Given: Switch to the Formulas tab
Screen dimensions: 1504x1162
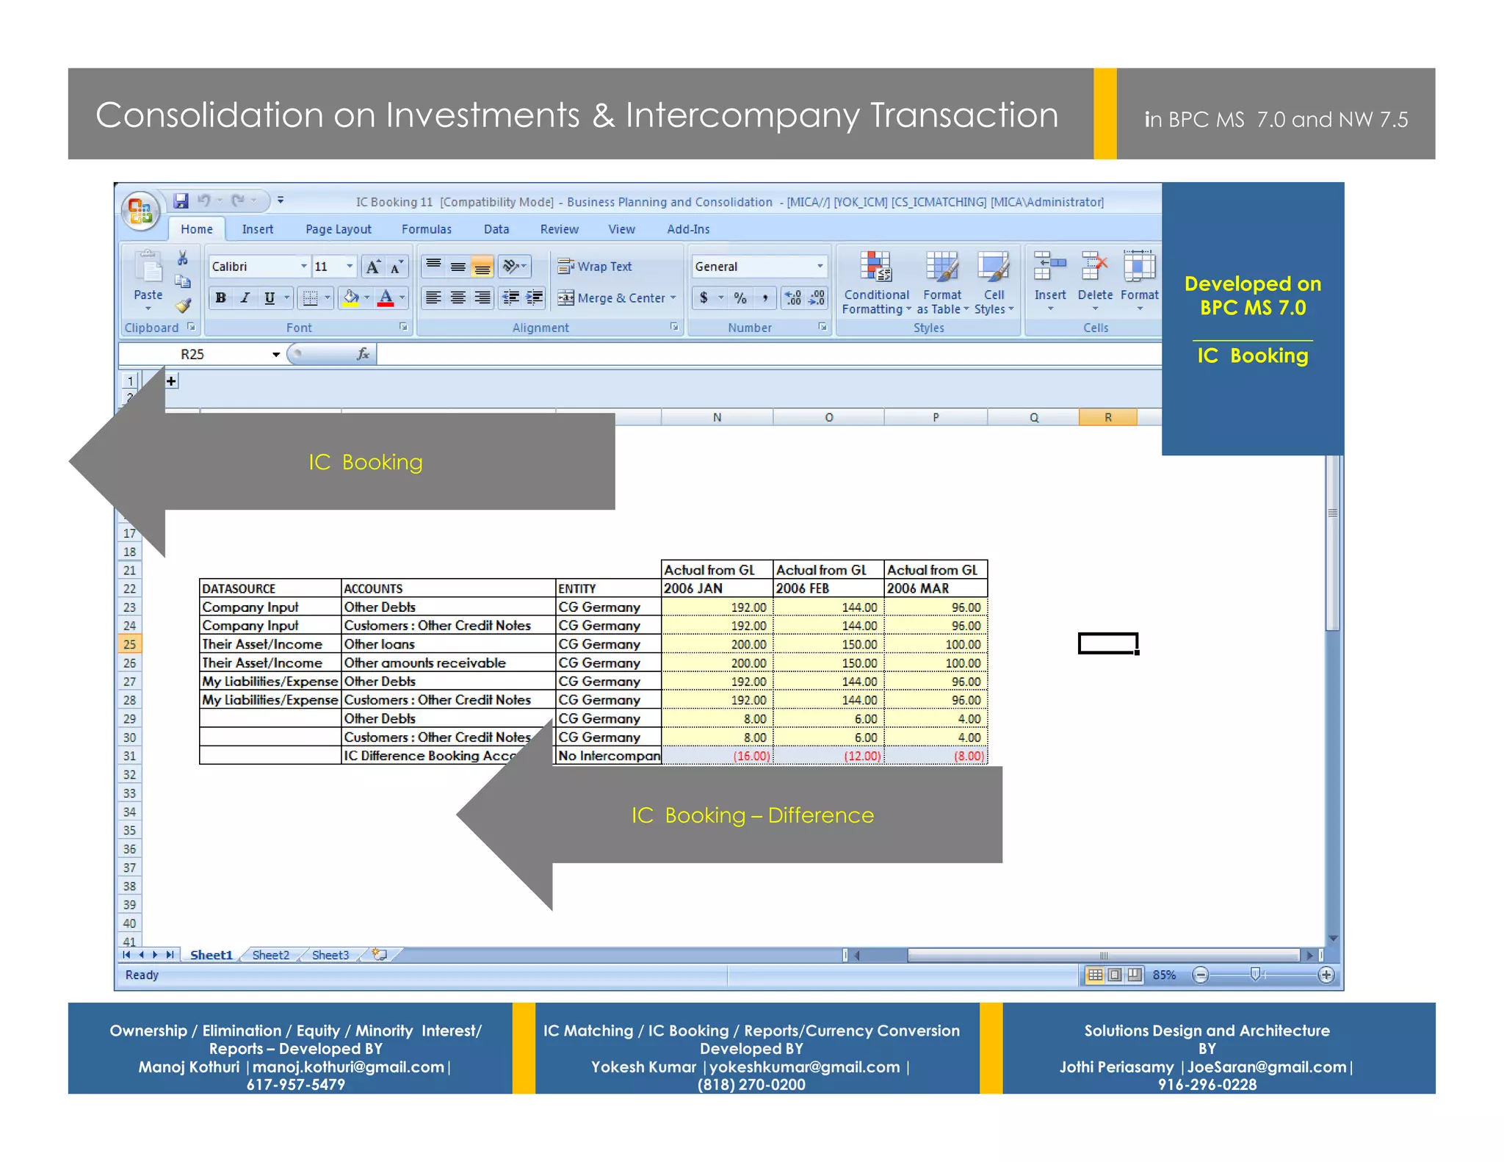Looking at the screenshot, I should 427,229.
